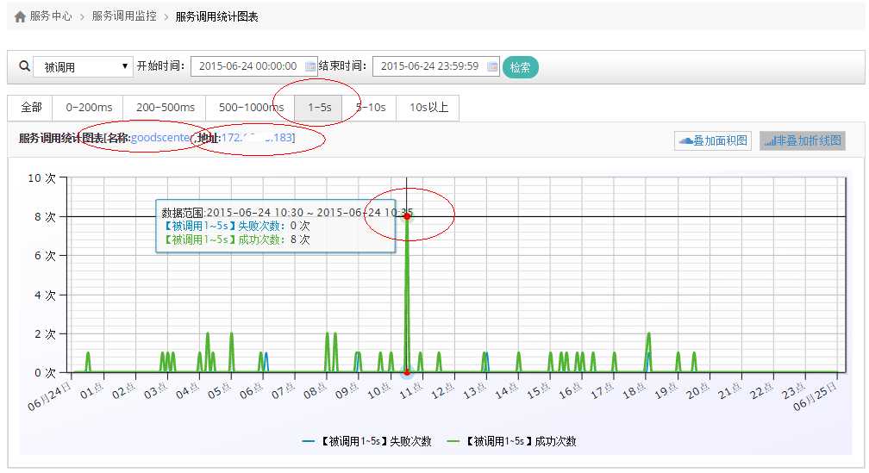Open calendar picker for end time
Viewport: 869px width, 473px height.
pos(492,66)
